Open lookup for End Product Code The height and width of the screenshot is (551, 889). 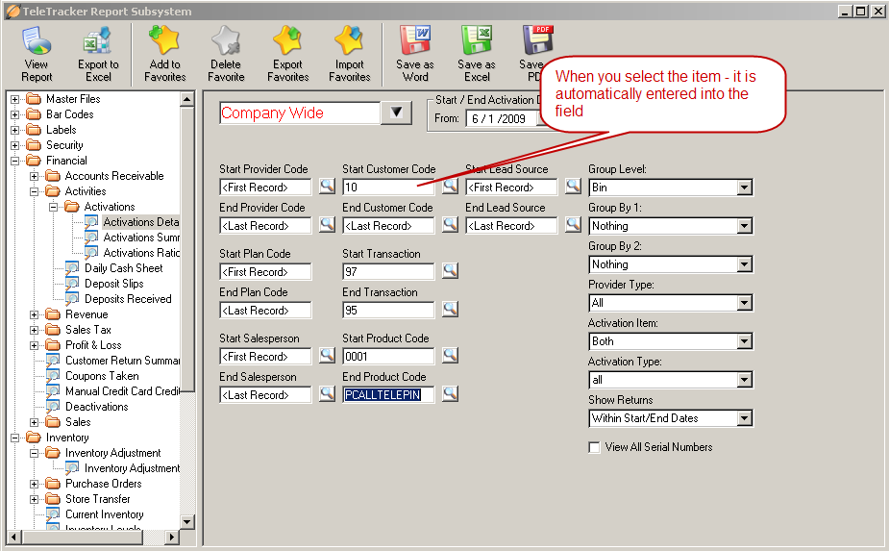click(450, 394)
